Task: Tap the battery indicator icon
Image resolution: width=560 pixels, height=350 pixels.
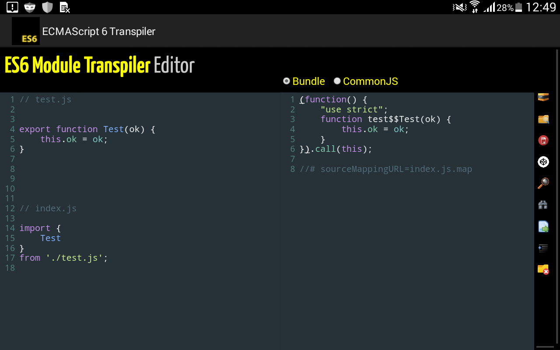Action: point(519,7)
